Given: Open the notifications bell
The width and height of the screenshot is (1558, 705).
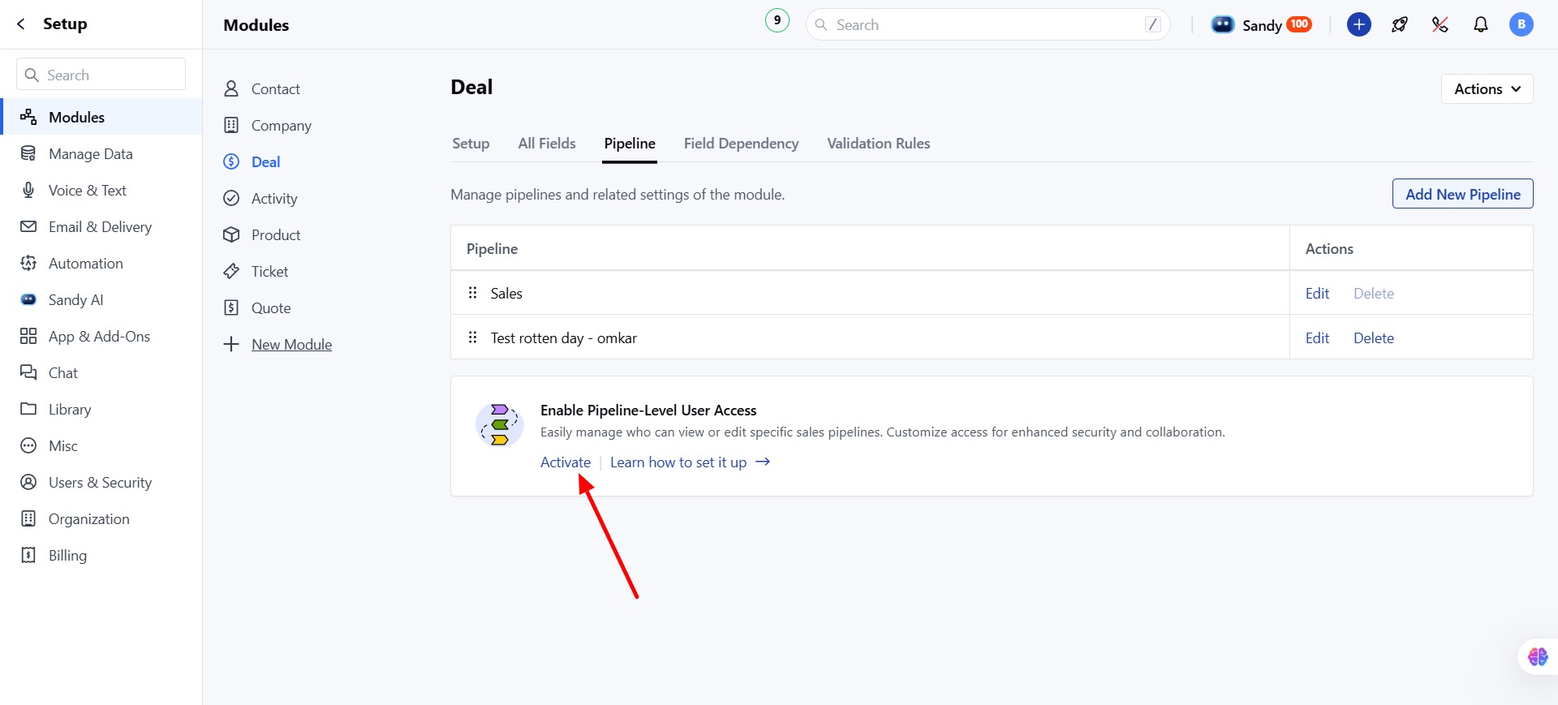Looking at the screenshot, I should [1481, 24].
